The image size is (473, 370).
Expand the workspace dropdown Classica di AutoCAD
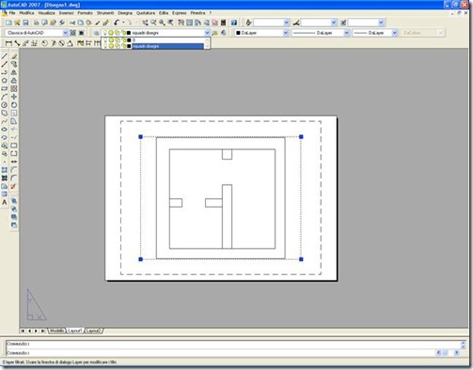pyautogui.click(x=65, y=33)
